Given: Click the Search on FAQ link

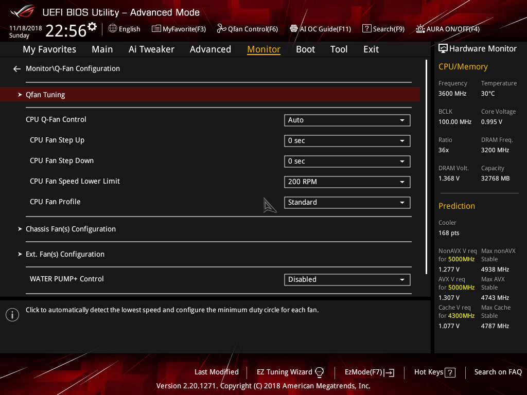Looking at the screenshot, I should [x=498, y=372].
